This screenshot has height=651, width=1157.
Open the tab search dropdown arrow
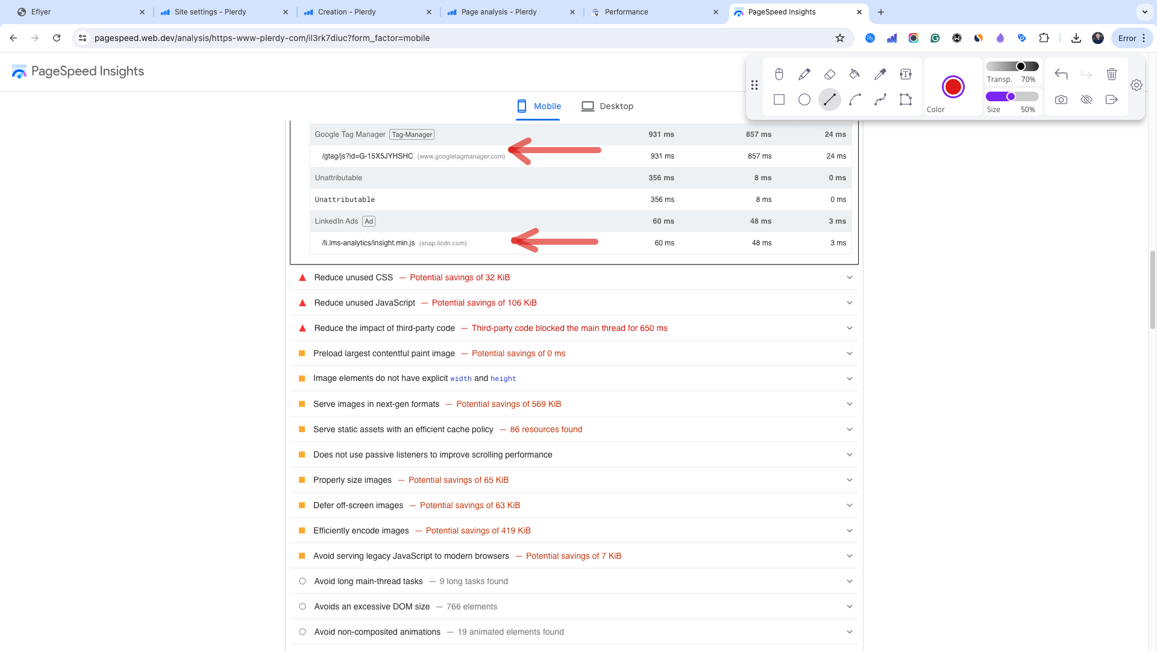[1144, 12]
